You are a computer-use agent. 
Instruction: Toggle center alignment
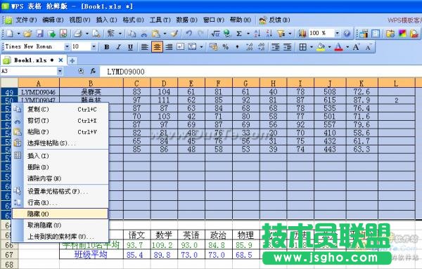pyautogui.click(x=157, y=47)
